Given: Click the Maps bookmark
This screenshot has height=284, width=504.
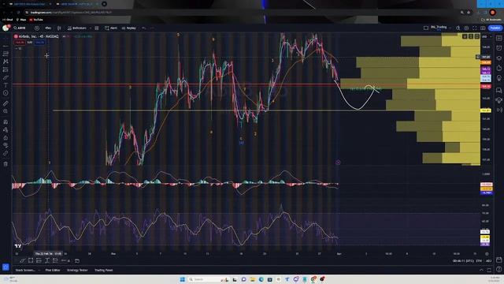Looking at the screenshot, I should (21, 20).
